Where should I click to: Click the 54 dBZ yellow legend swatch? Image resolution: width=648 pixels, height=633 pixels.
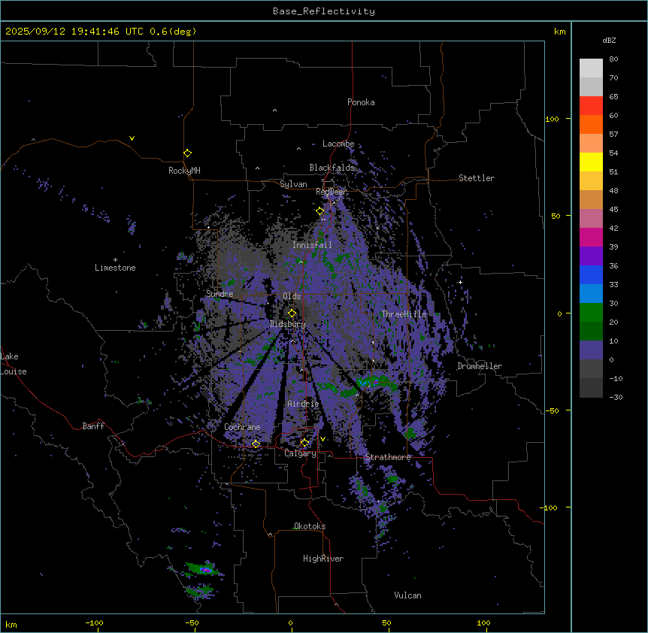(x=591, y=162)
